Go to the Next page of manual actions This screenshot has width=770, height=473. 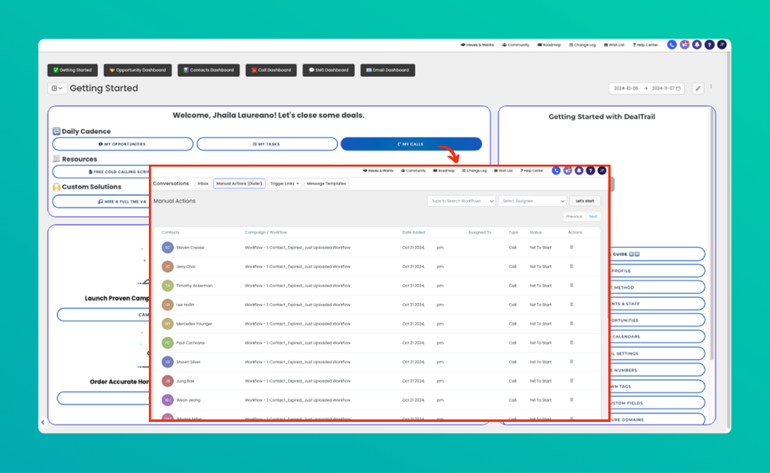click(593, 217)
